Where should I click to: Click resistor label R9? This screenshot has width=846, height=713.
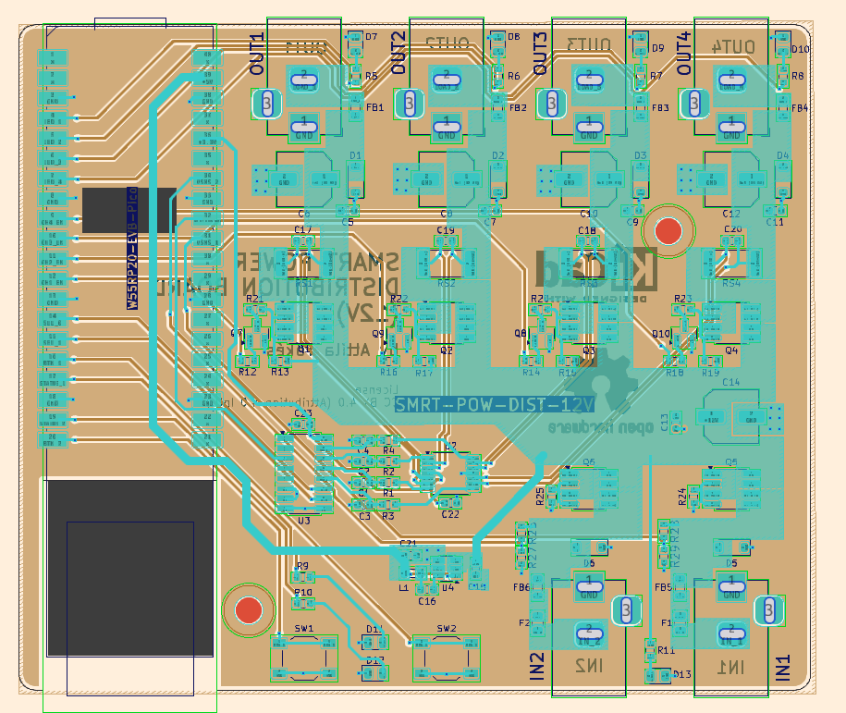[302, 566]
